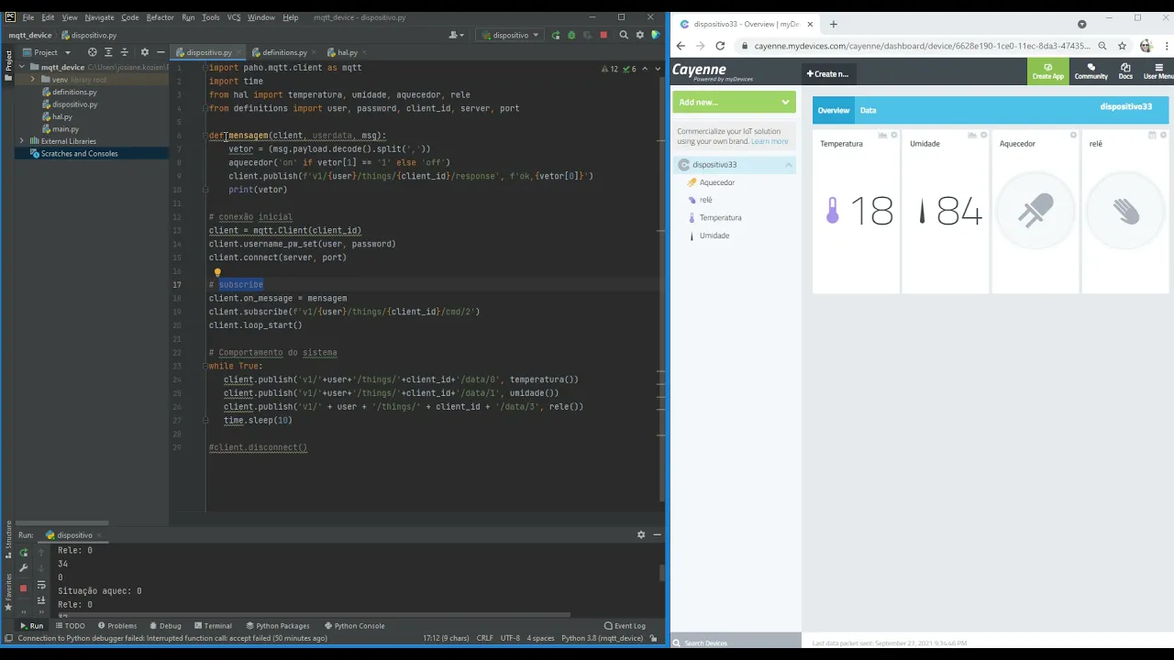This screenshot has width=1174, height=660.
Task: Open the Event Log in PyCharm
Action: [624, 626]
